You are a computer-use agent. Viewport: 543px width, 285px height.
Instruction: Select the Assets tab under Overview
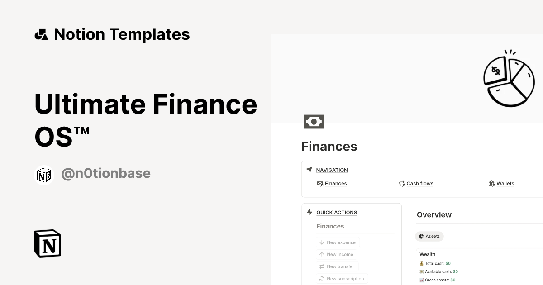pos(429,236)
